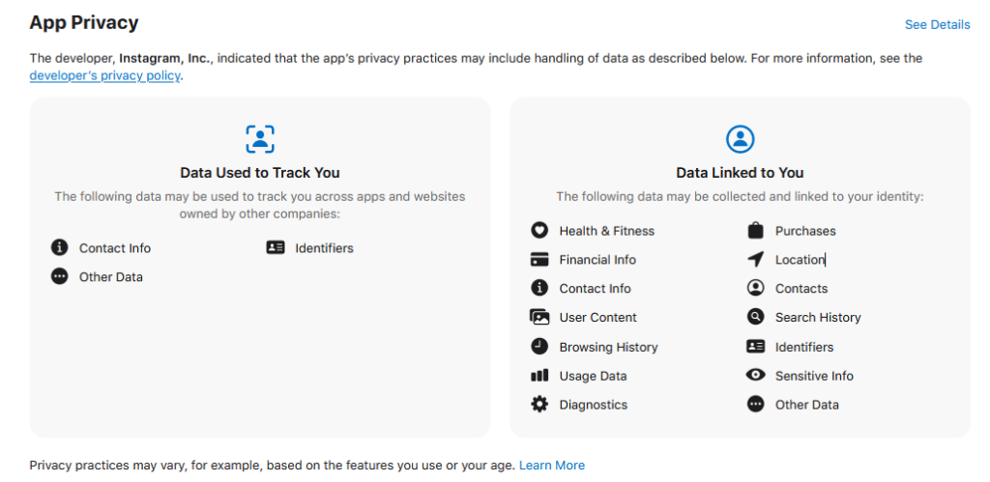Screen dimensions: 990x482
Task: Click the Browsing History clock icon
Action: [539, 346]
